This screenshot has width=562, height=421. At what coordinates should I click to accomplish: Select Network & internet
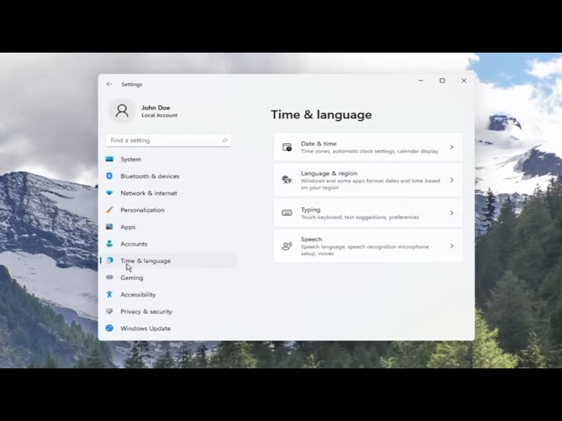point(169,193)
